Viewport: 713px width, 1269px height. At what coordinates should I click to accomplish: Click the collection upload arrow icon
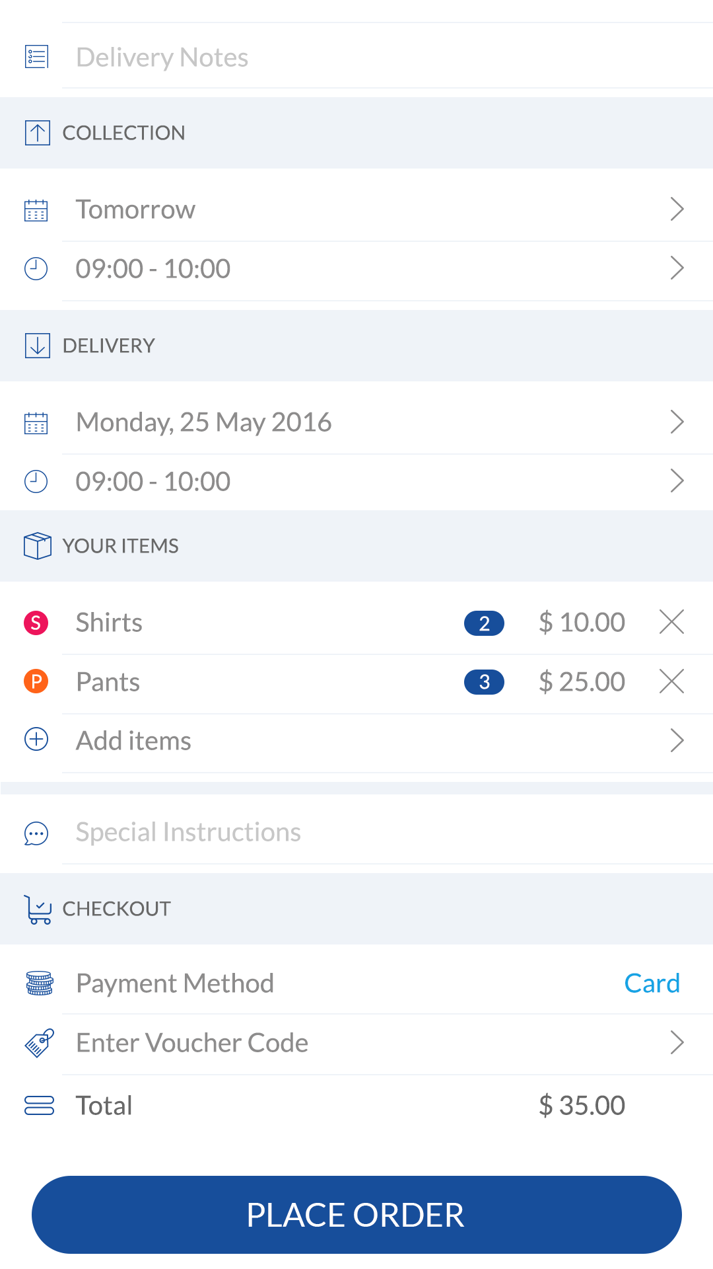37,133
